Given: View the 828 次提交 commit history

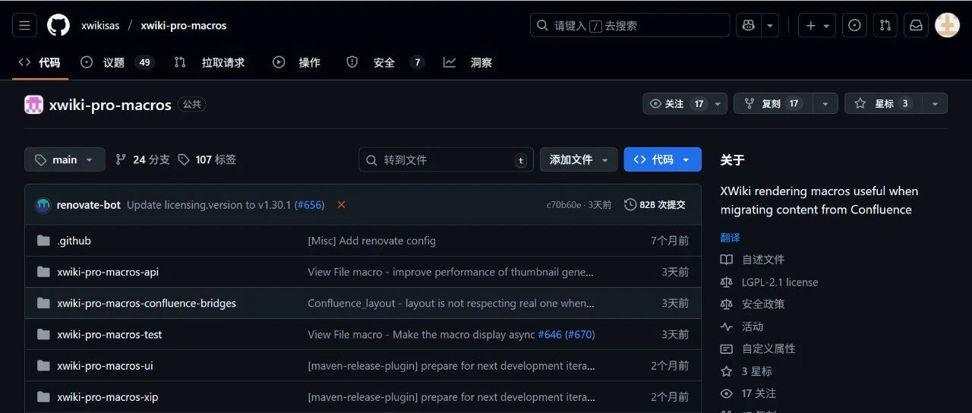Looking at the screenshot, I should click(x=655, y=205).
